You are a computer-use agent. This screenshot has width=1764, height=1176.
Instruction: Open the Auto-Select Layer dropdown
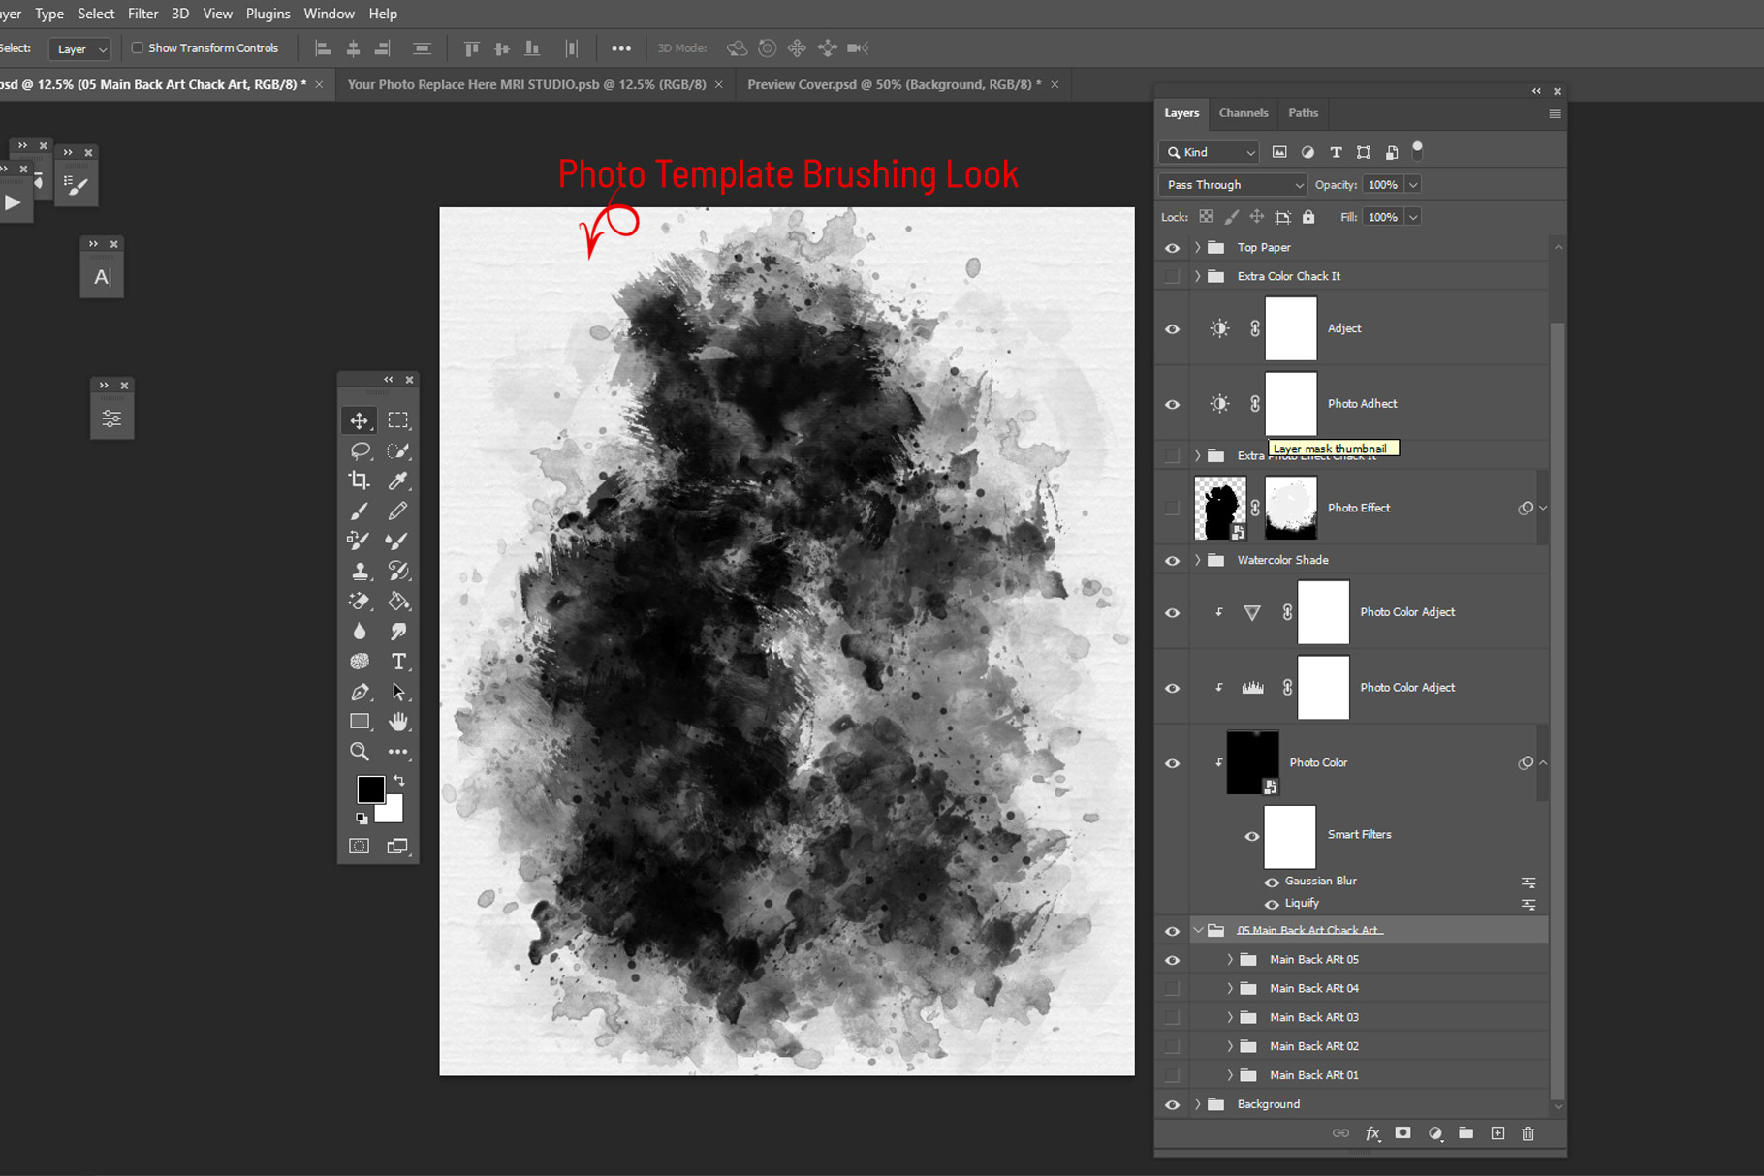[x=80, y=48]
